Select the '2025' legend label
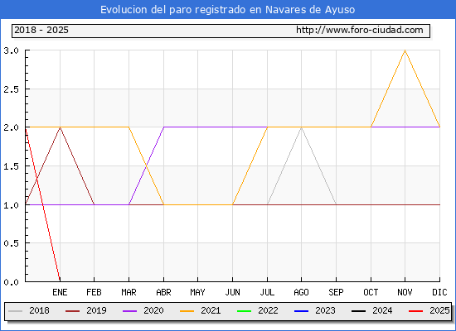The height and width of the screenshot is (331, 456). (439, 310)
